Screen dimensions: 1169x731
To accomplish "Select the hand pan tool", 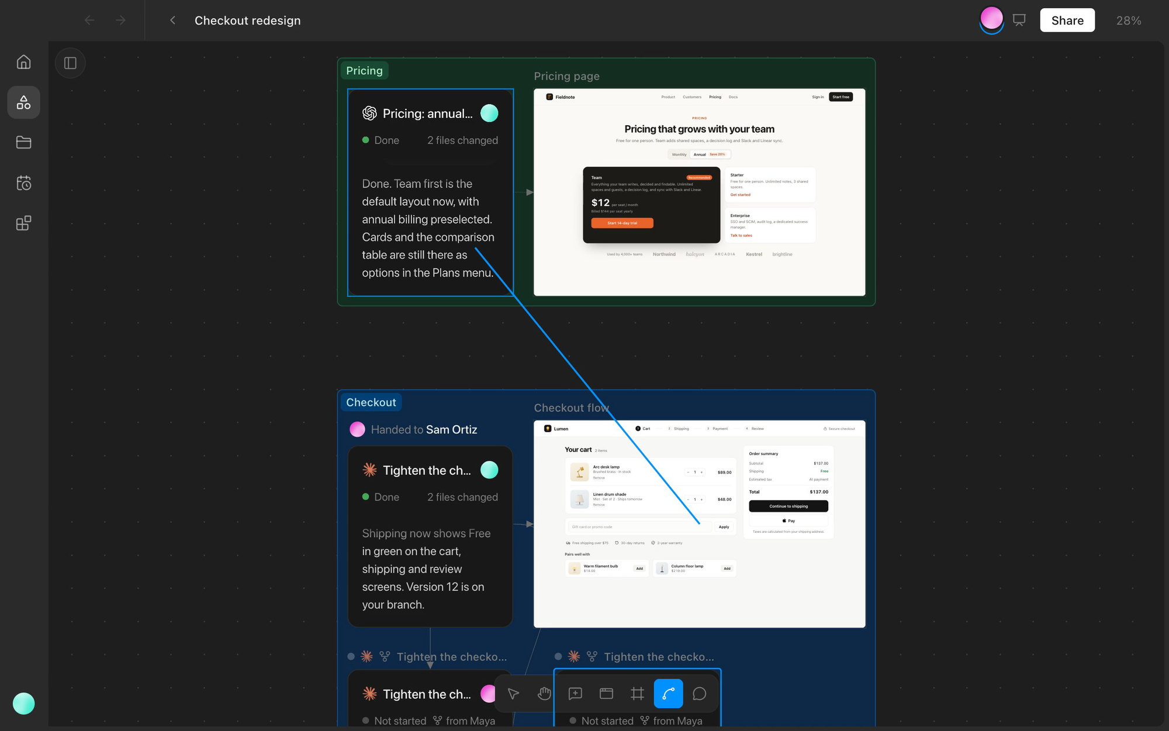I will (x=544, y=694).
